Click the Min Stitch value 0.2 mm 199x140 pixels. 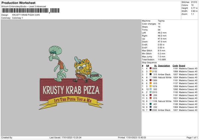(162, 54)
